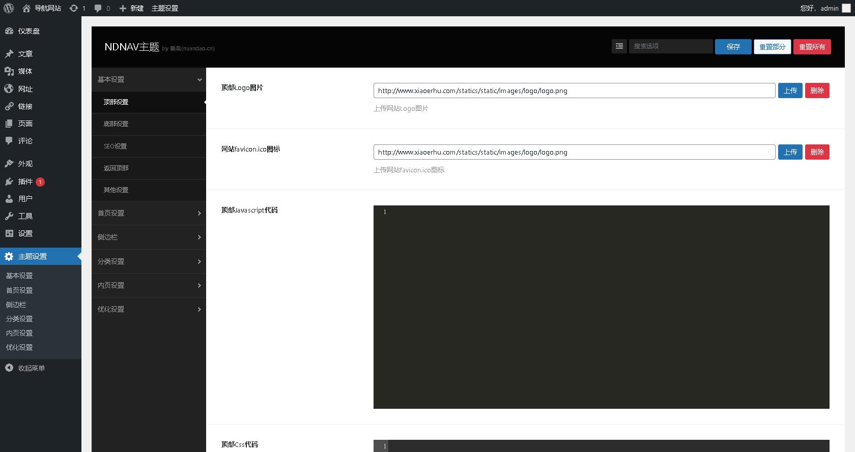
Task: Open 分类设置 submenu link in left sidebar
Action: coord(19,319)
